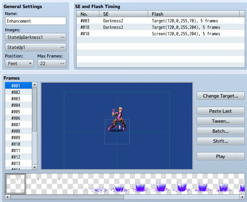Screen dimensions: 247x202
Task: Select frame #010 in the Frames list
Action: [19, 144]
